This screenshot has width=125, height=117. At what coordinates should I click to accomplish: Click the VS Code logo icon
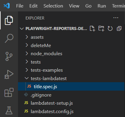pyautogui.click(x=7, y=6)
